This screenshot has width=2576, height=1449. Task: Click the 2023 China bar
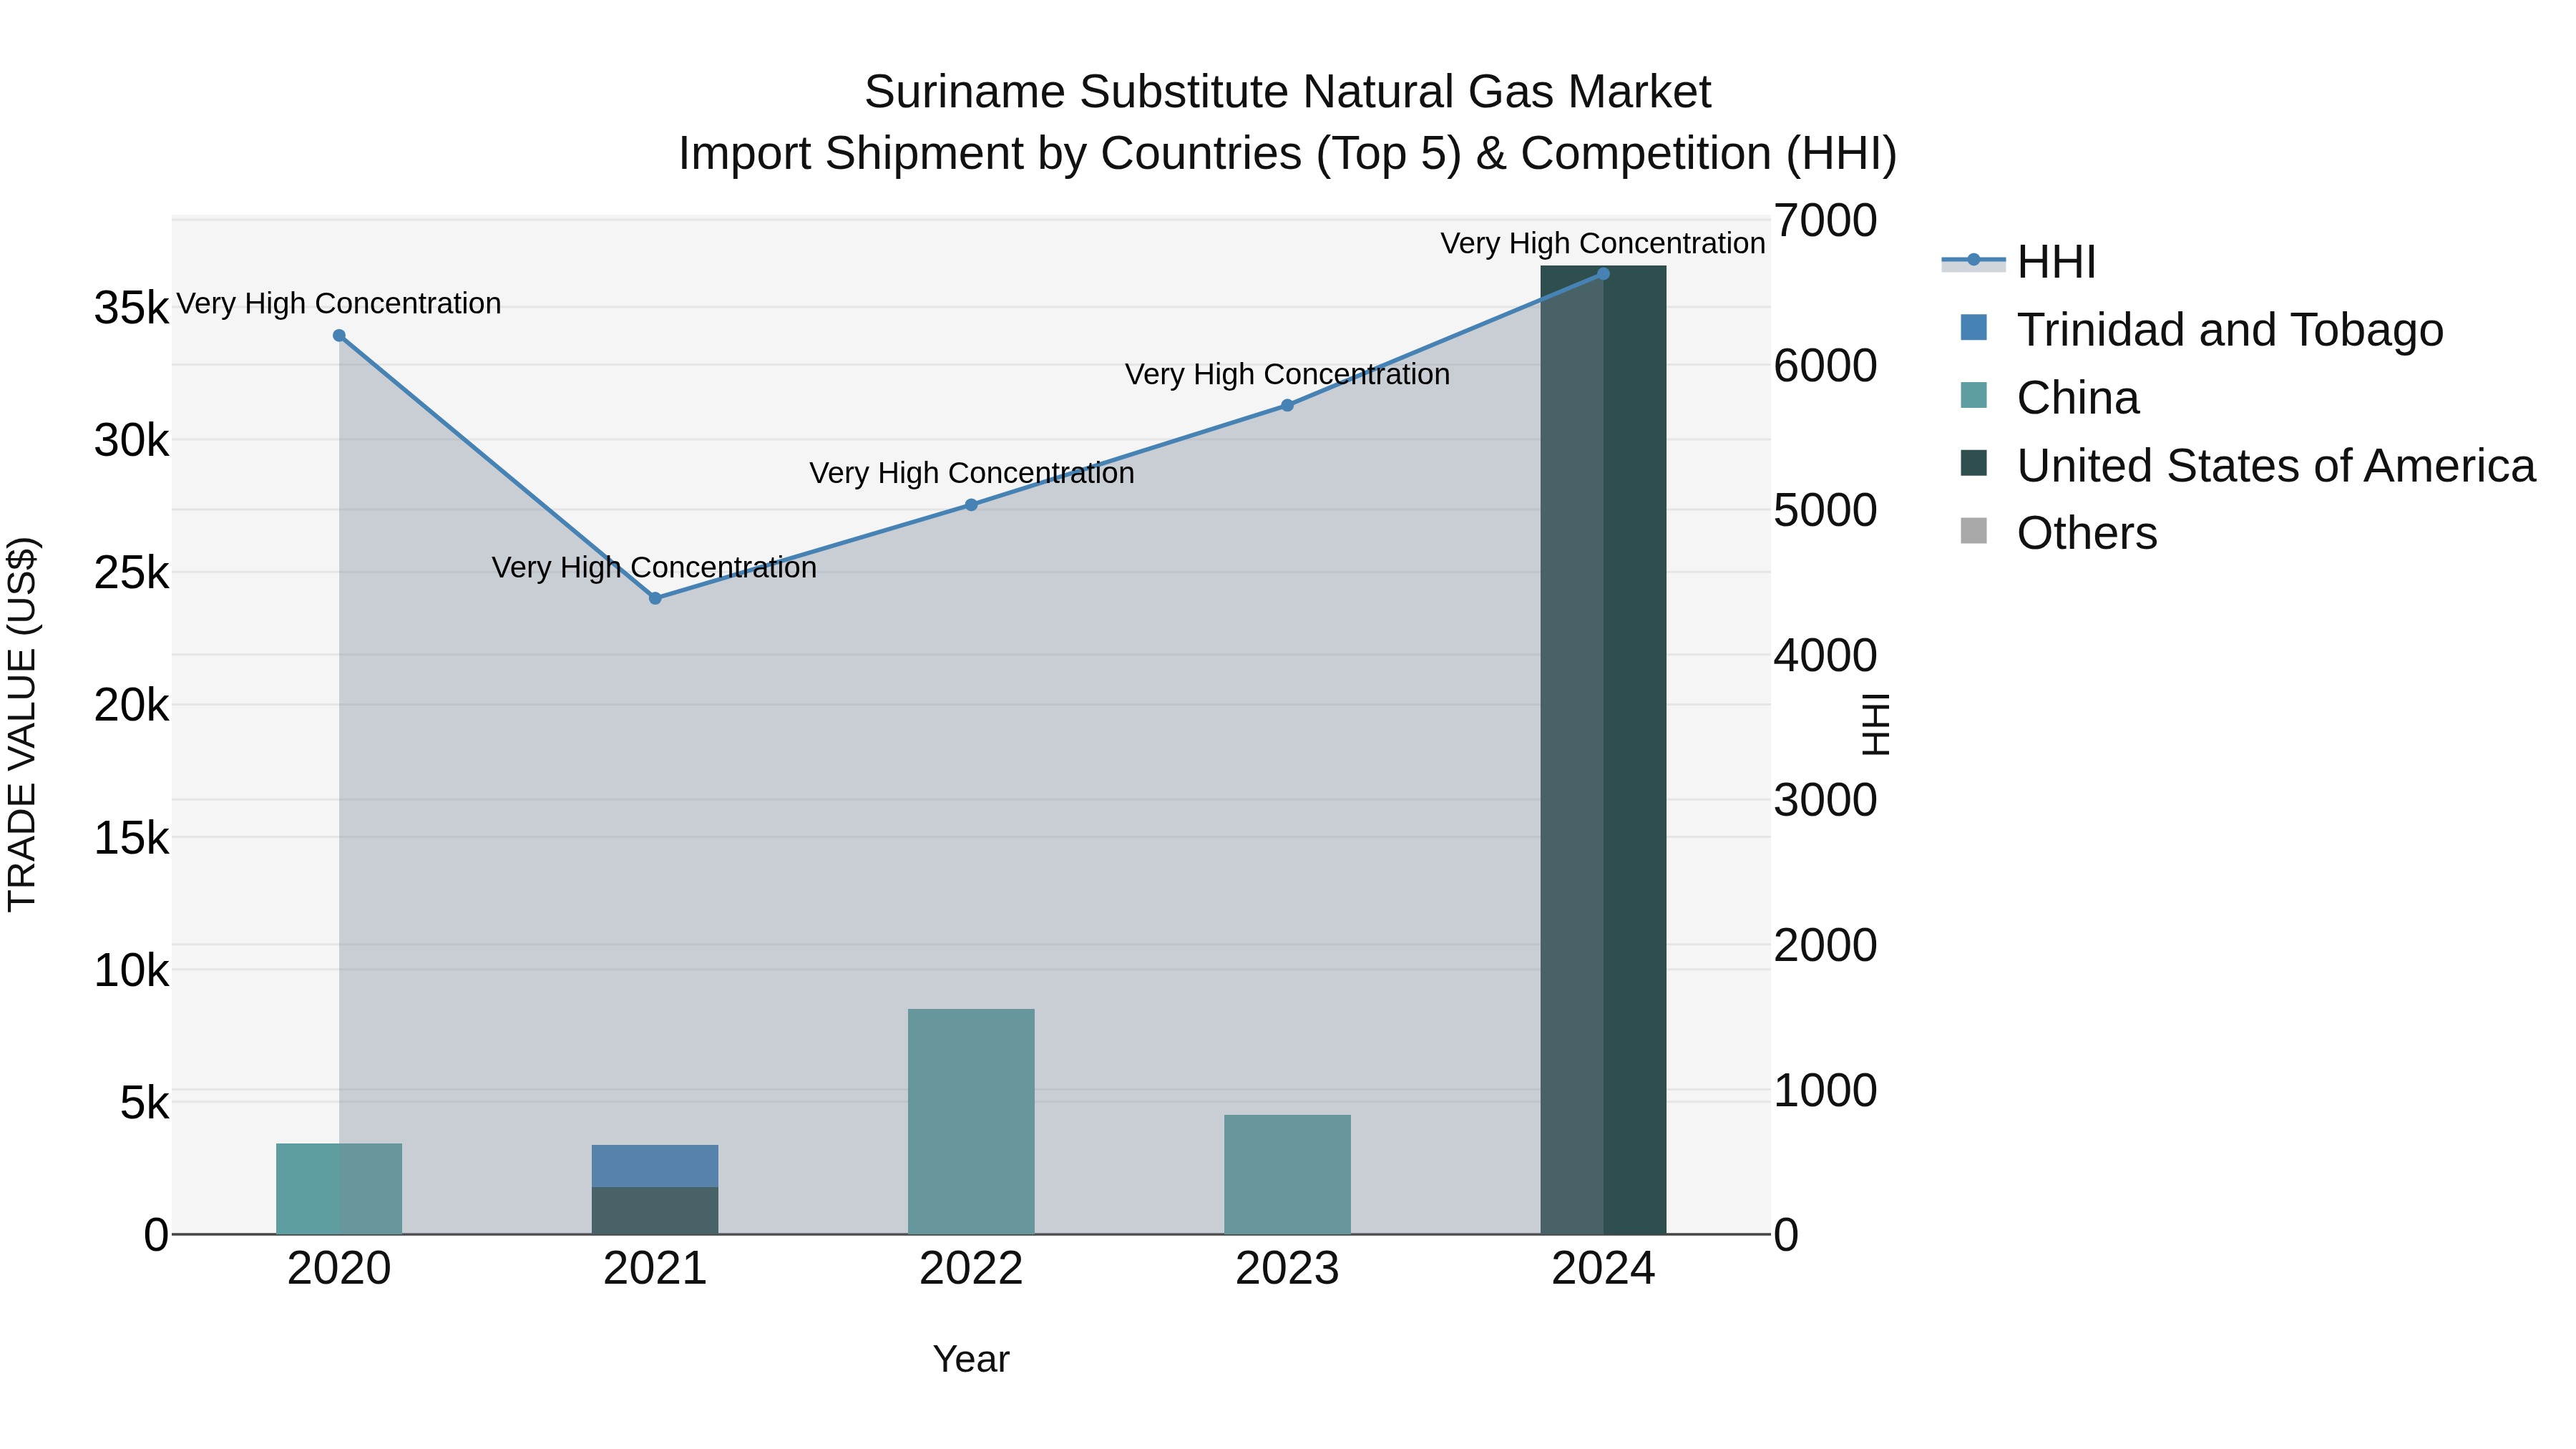pyautogui.click(x=1287, y=1175)
